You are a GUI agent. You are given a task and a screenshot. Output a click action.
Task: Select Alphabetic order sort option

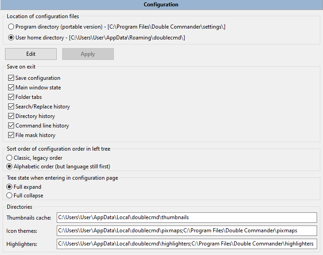pyautogui.click(x=10, y=167)
